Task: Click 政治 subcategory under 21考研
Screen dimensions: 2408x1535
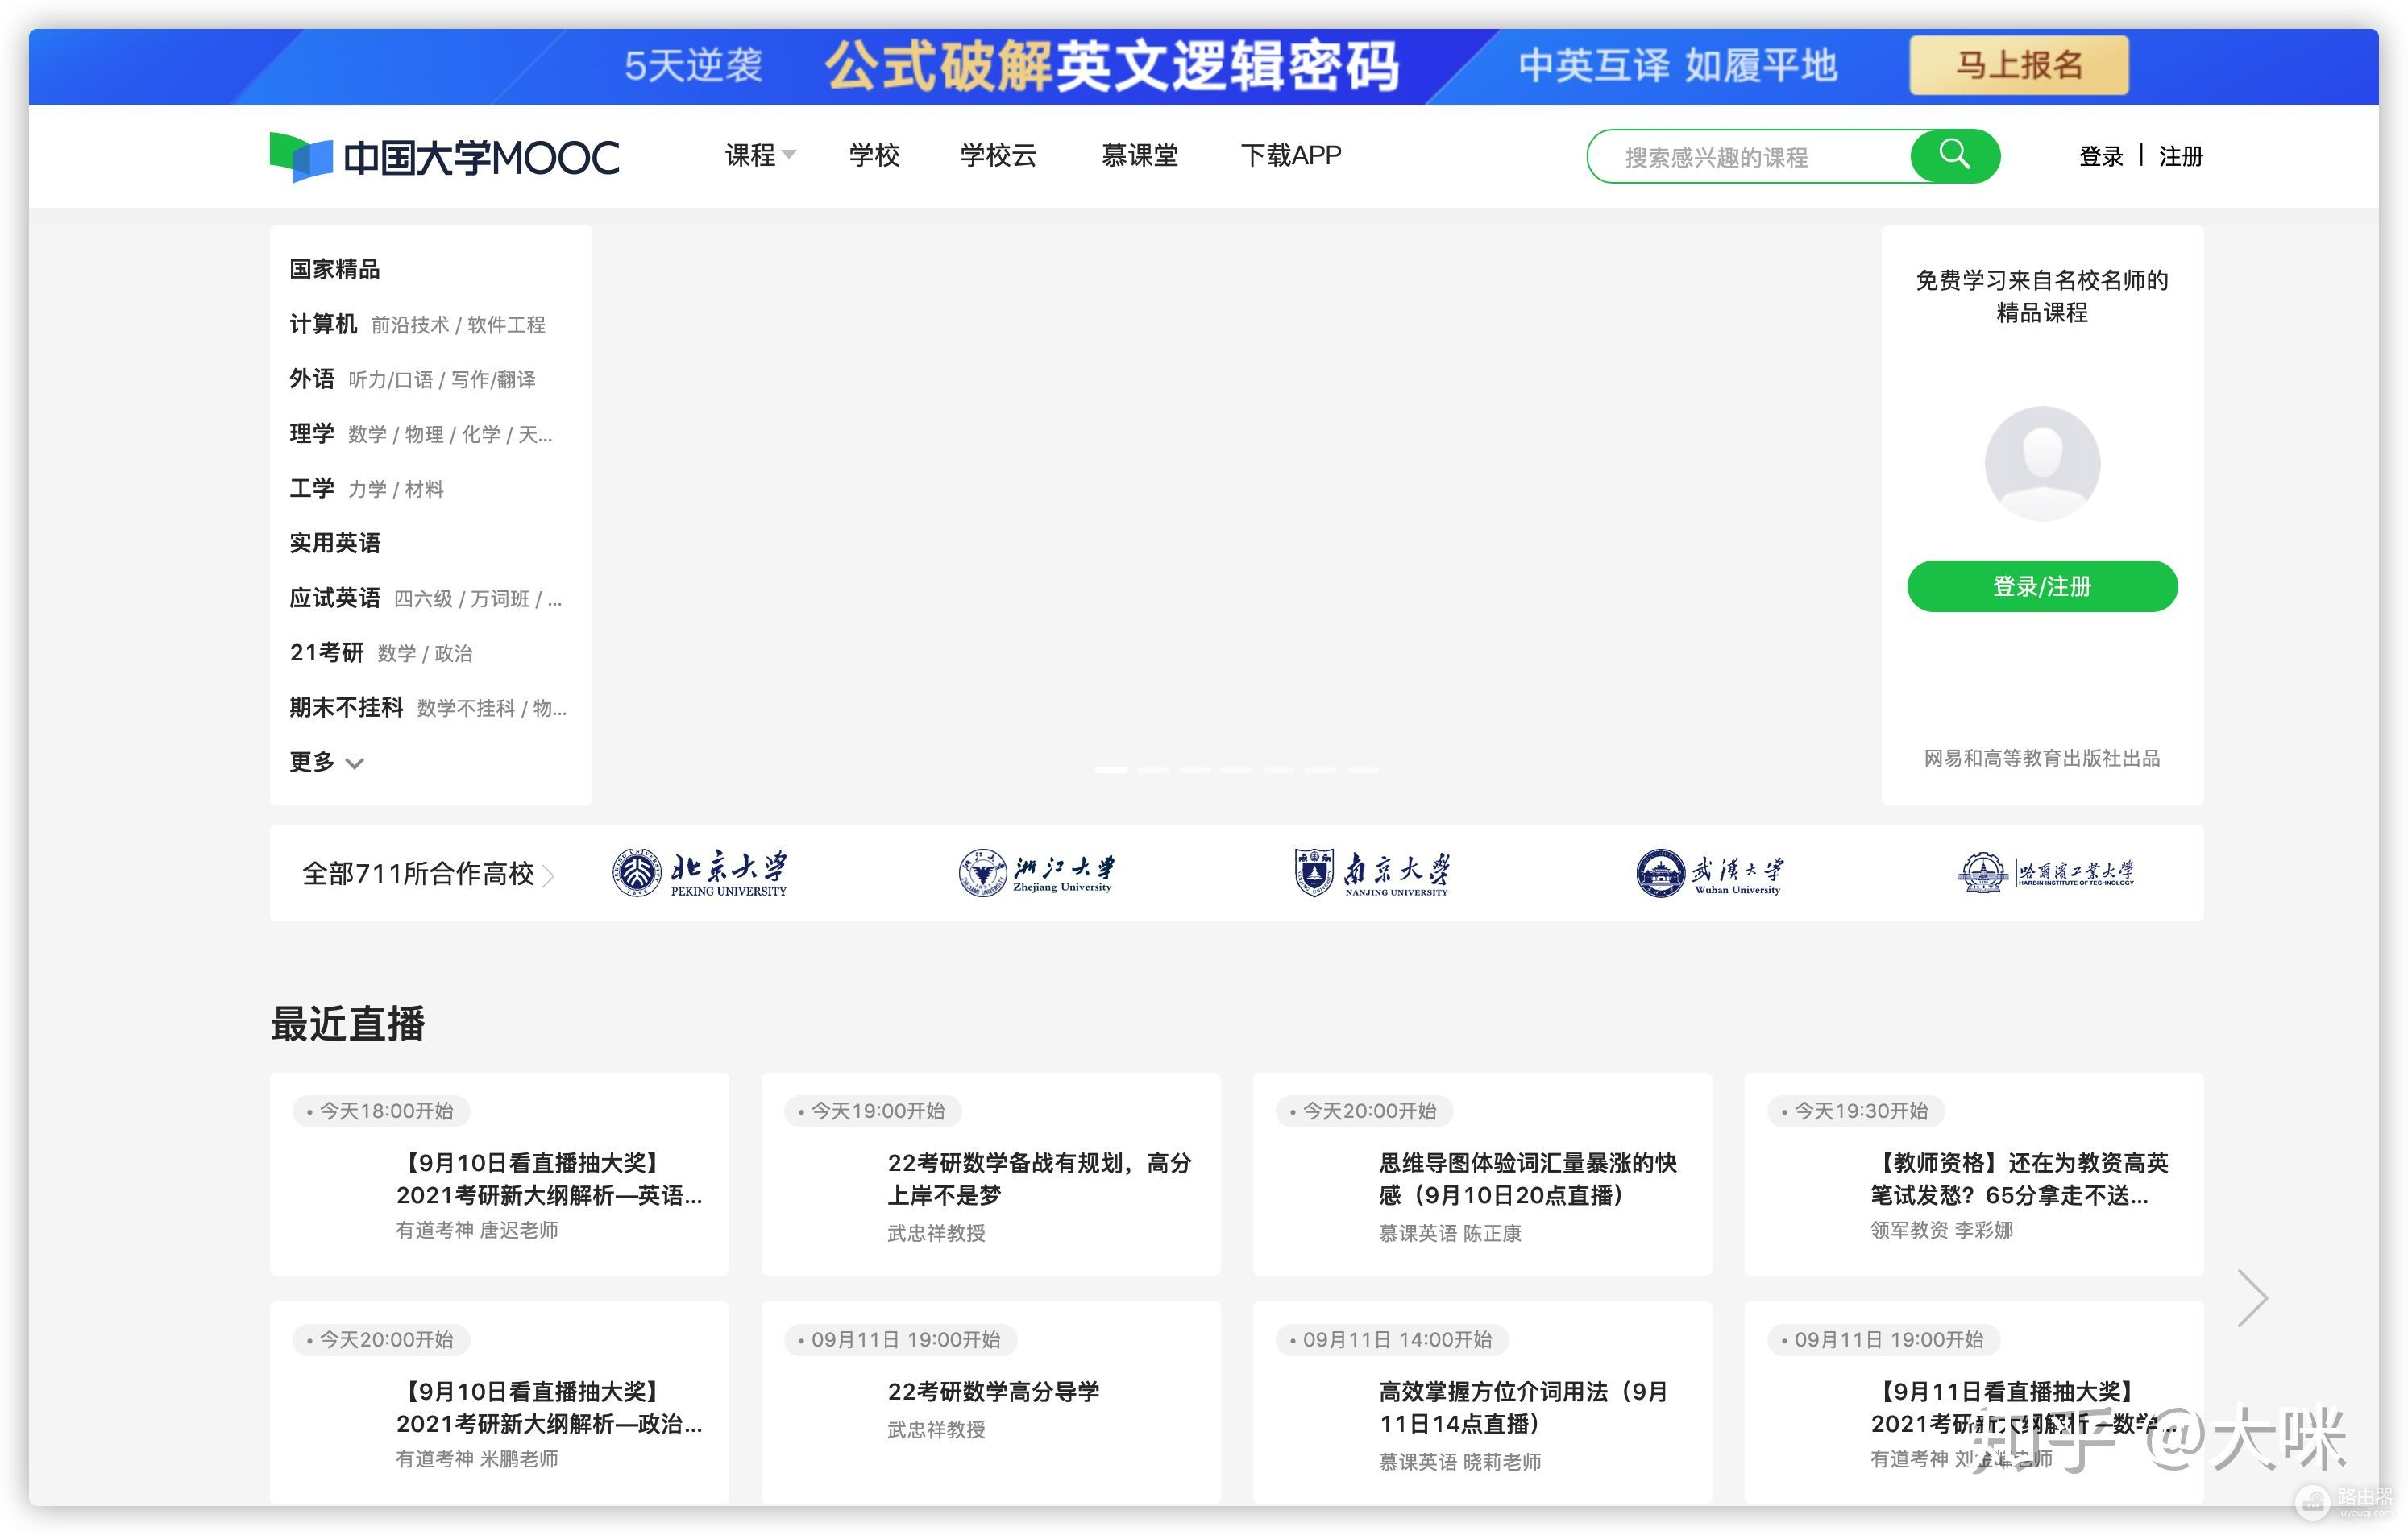Action: click(x=453, y=654)
